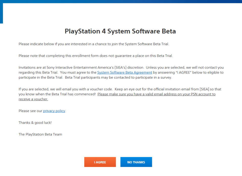Click the 'Thanks & good luck!' text

point(35,123)
